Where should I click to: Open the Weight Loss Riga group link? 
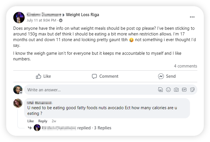click(x=82, y=14)
